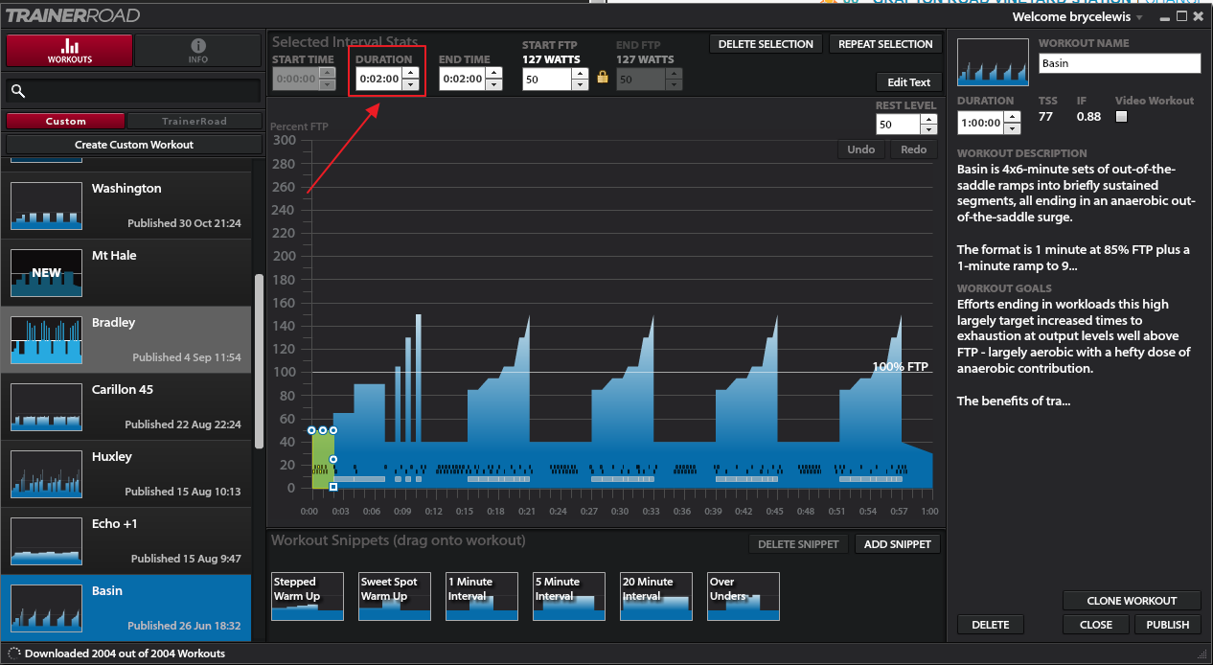Open the Info tab
Screen dimensions: 1213x665
pos(197,51)
